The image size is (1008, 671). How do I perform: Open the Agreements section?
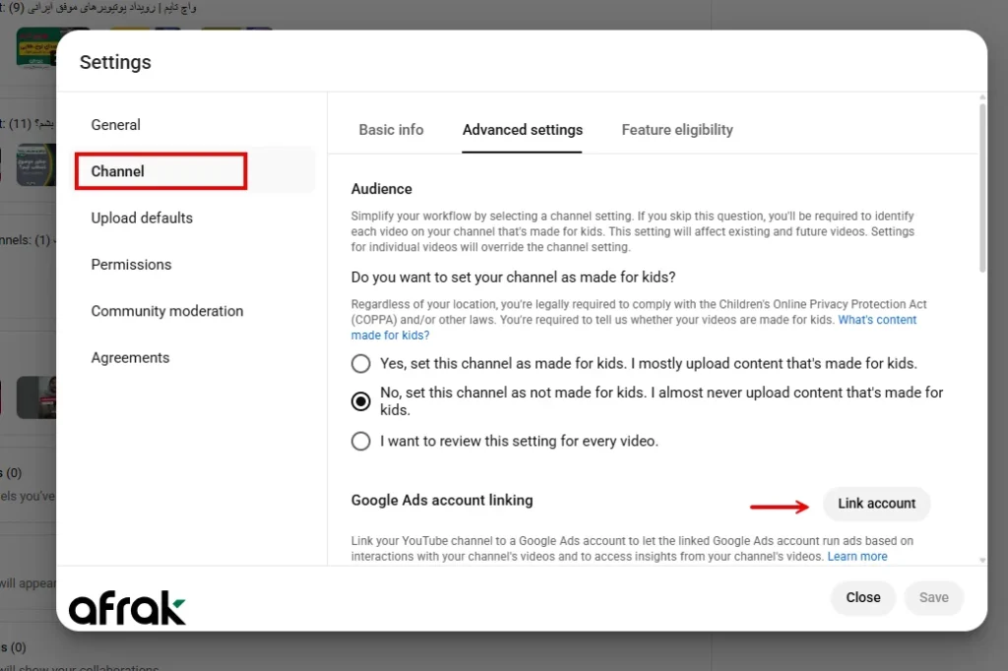pos(130,358)
